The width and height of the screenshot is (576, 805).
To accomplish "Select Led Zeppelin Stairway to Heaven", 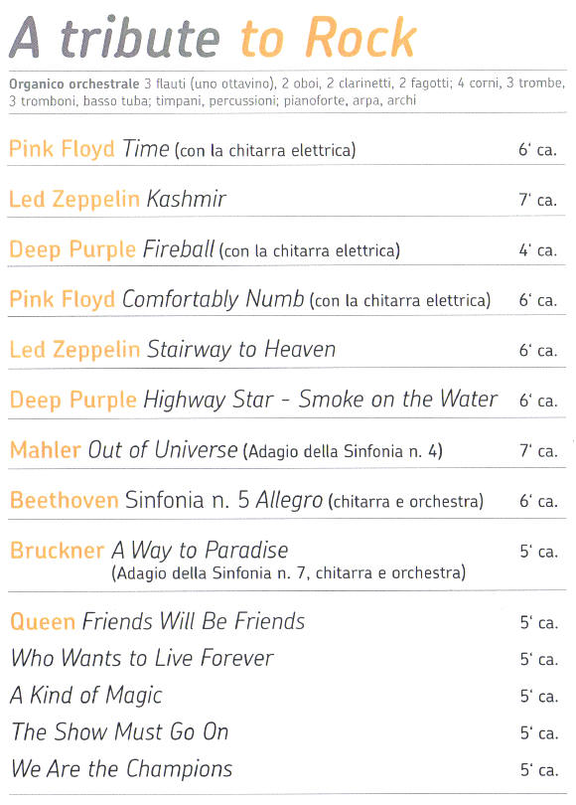I will click(173, 349).
